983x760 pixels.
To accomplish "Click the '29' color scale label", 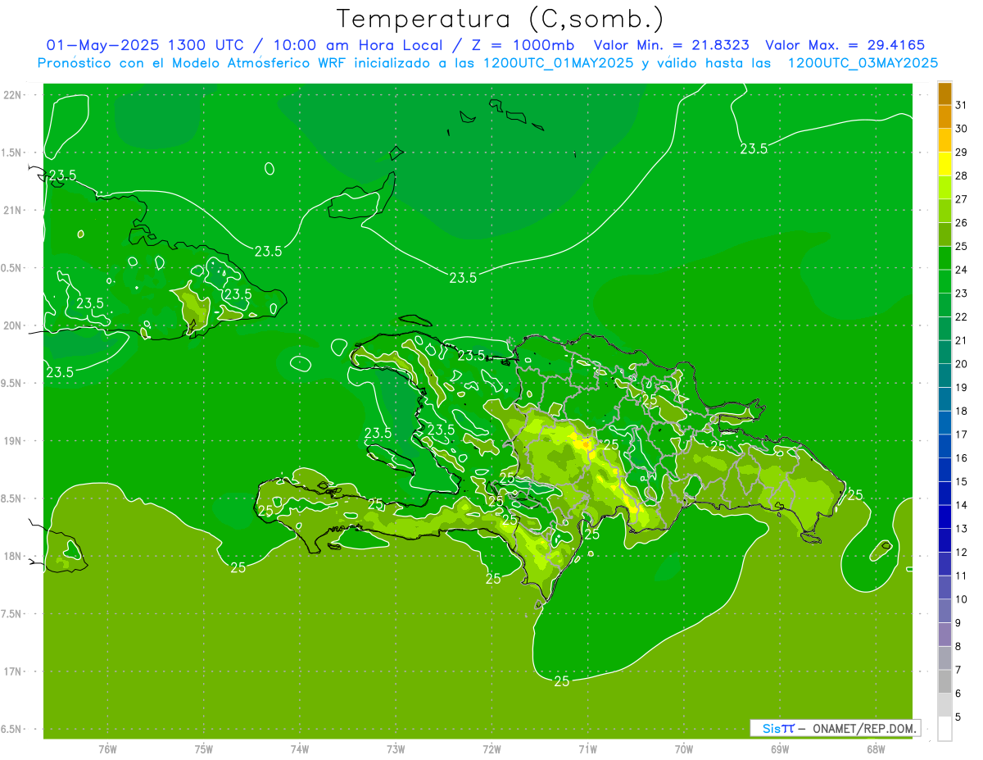I will (961, 152).
